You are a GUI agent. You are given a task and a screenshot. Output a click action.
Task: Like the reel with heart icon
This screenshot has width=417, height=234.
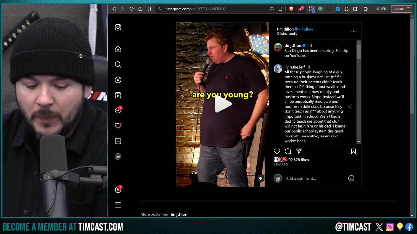tap(277, 151)
